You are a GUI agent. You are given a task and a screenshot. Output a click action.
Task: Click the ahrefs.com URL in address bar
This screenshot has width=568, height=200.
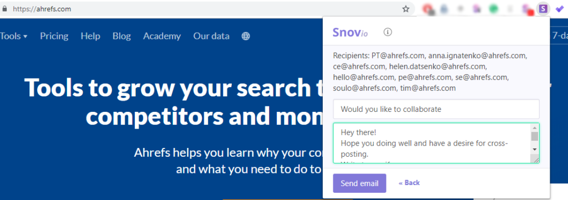tap(42, 9)
